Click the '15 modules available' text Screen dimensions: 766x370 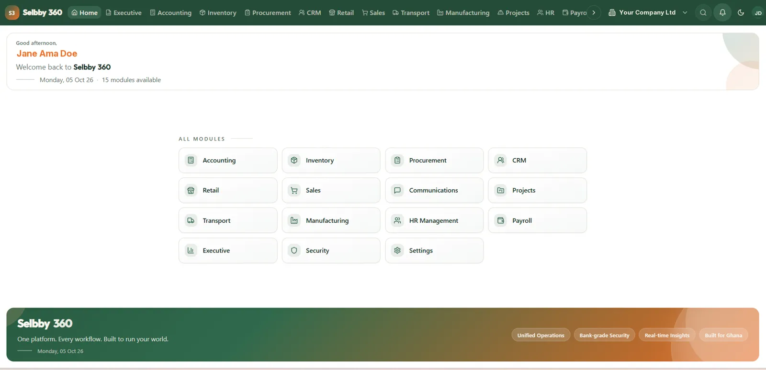[131, 80]
